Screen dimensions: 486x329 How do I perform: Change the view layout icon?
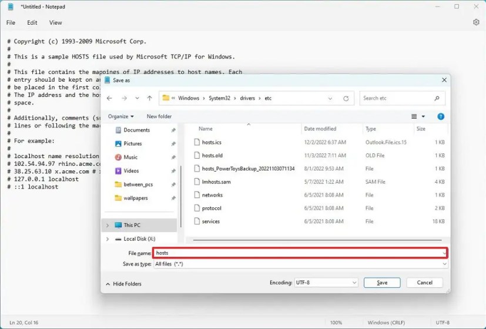point(414,116)
